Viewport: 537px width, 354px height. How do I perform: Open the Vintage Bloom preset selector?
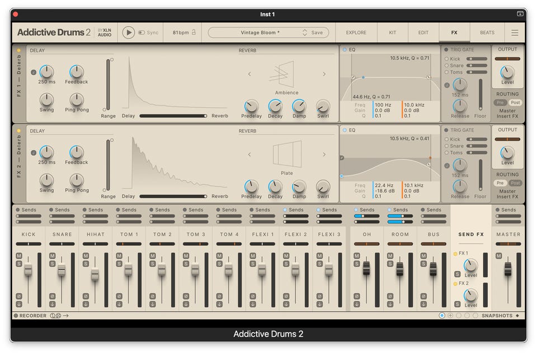[x=260, y=32]
